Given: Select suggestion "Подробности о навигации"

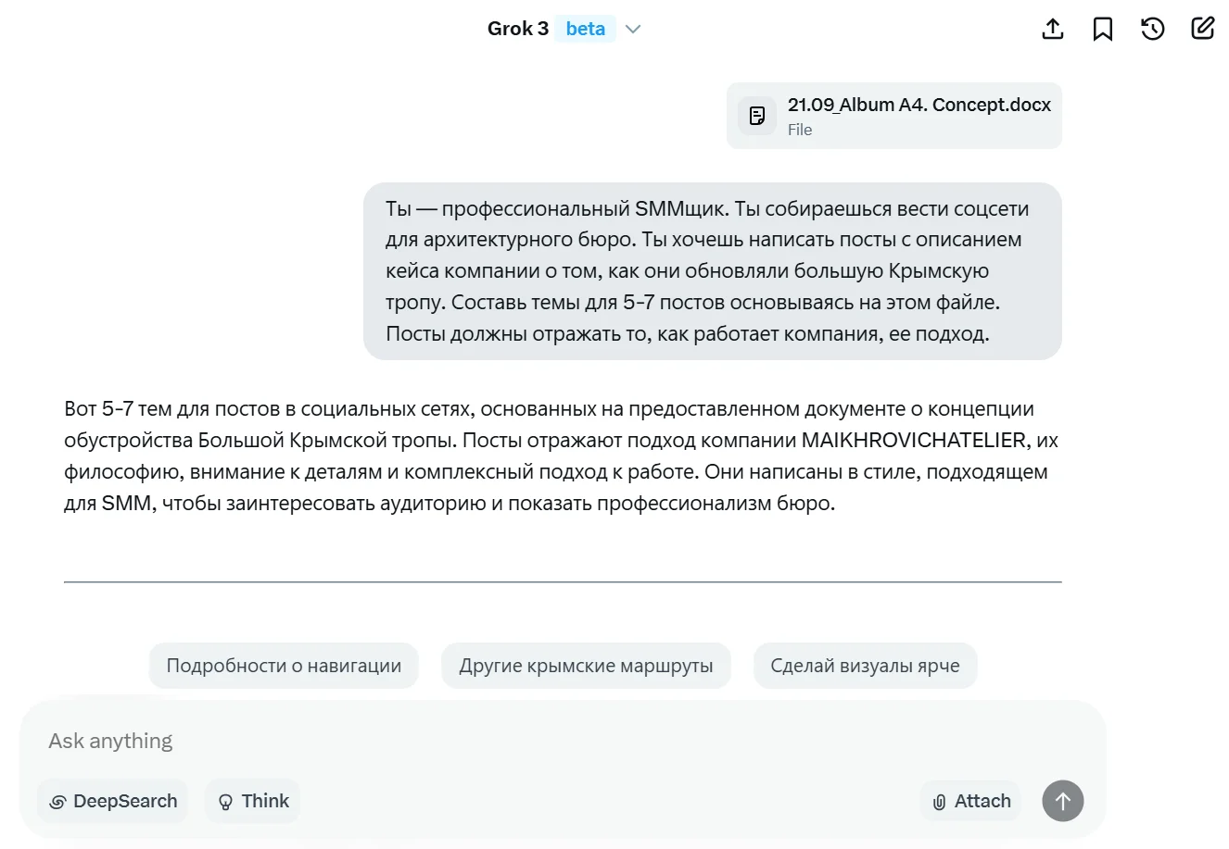Looking at the screenshot, I should click(284, 666).
